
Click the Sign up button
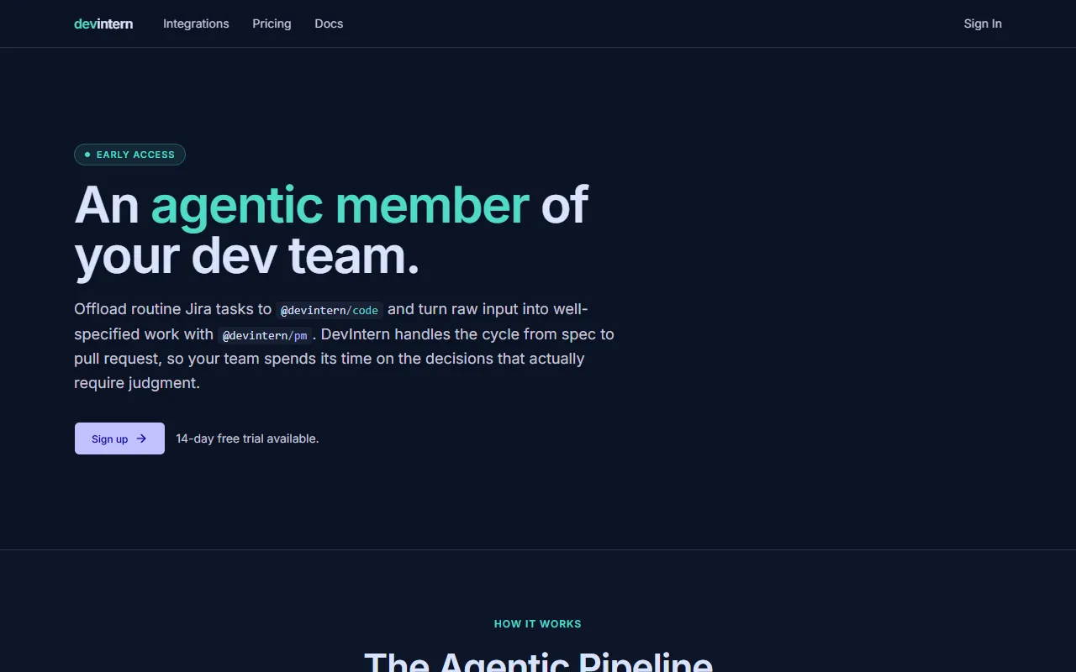[x=119, y=438]
